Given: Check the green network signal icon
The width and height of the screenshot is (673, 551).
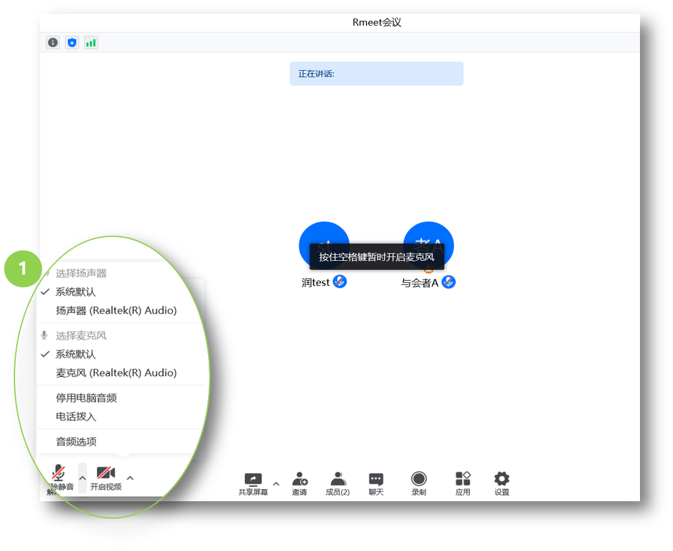Looking at the screenshot, I should (x=91, y=43).
